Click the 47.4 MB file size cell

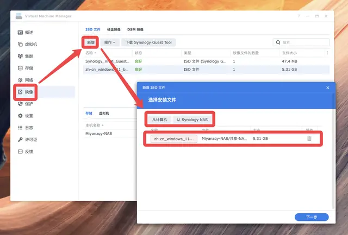pos(289,61)
